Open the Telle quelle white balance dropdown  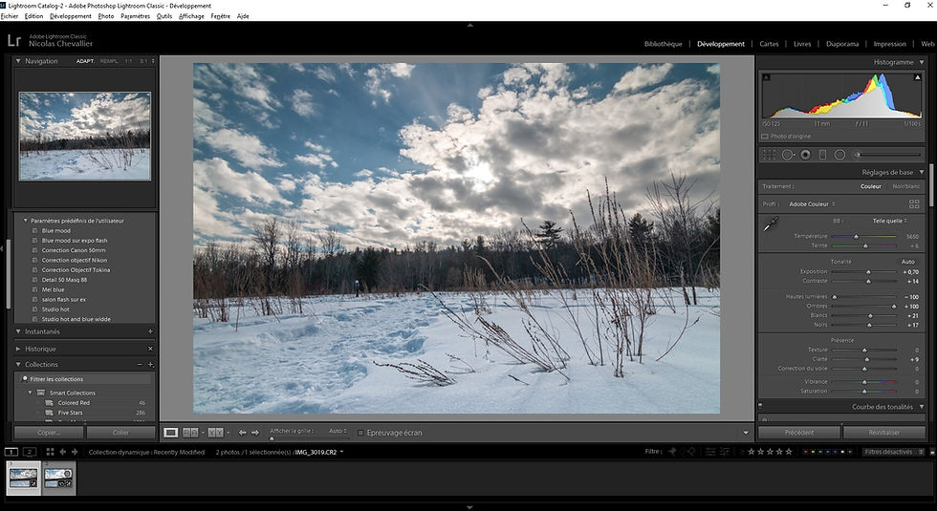[x=889, y=221]
